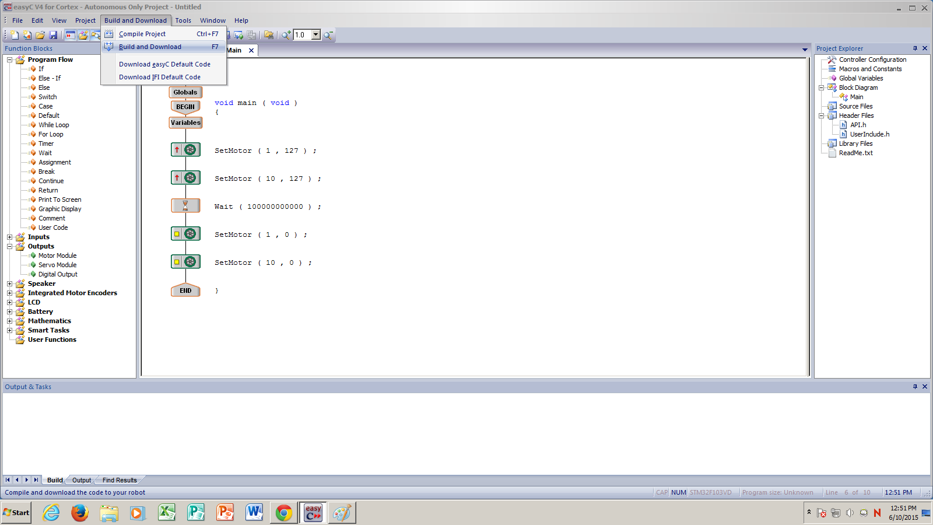Image resolution: width=933 pixels, height=525 pixels.
Task: Select the SetMotor 1, 0 block icon
Action: pos(185,234)
